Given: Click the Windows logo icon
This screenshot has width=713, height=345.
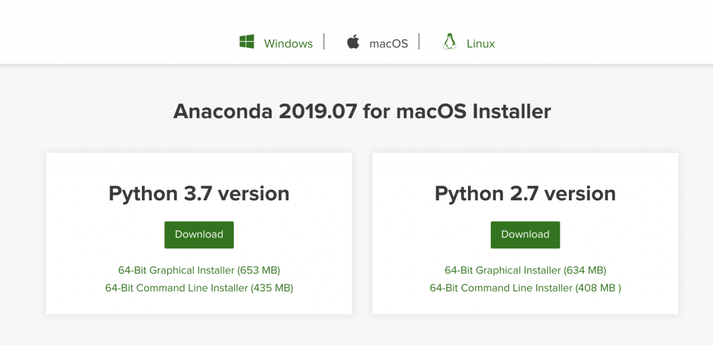Looking at the screenshot, I should [x=246, y=42].
